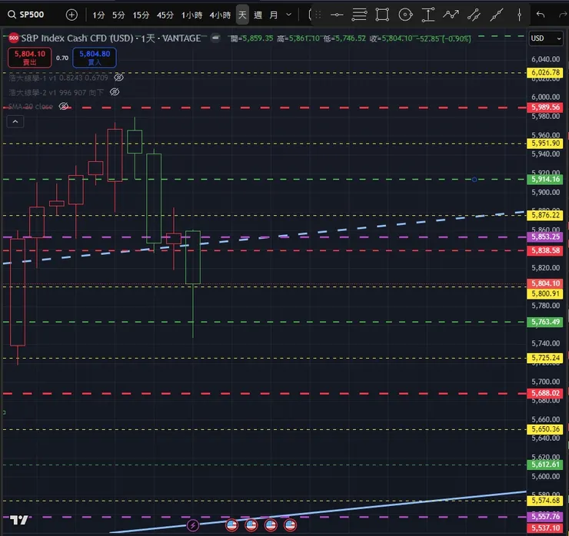The image size is (569, 536).
Task: Select the 1分 timeframe
Action: click(98, 15)
